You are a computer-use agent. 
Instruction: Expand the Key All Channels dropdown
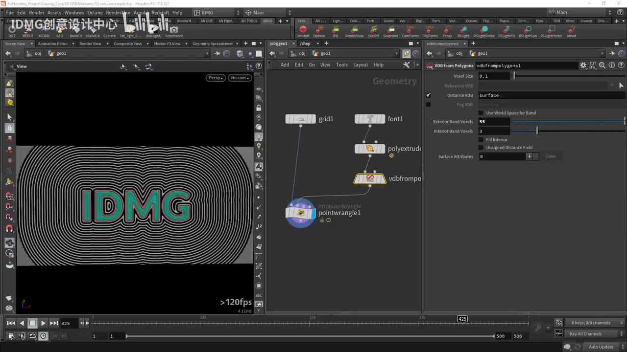590,334
